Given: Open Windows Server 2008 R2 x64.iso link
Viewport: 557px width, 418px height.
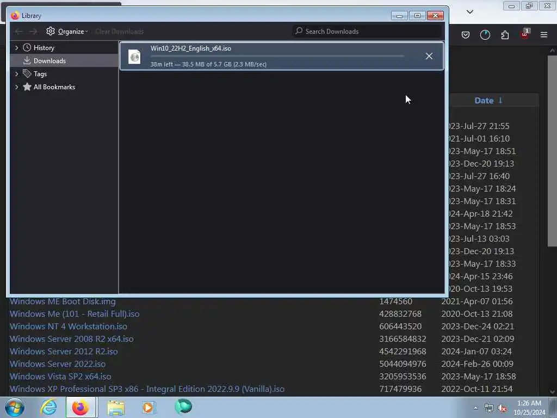Looking at the screenshot, I should click(71, 339).
